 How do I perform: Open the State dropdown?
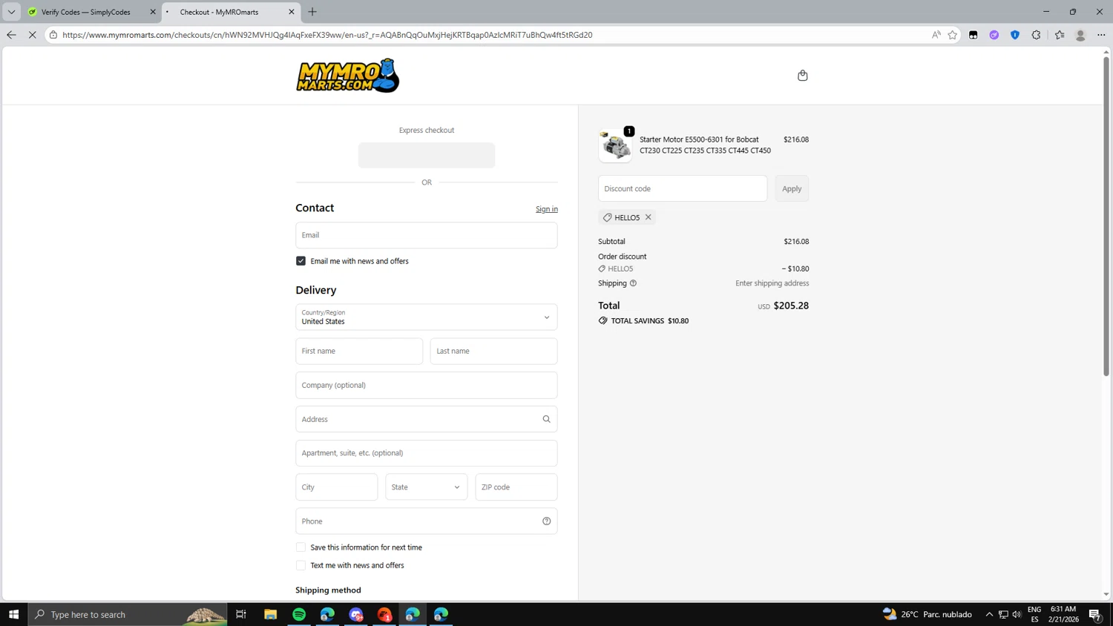point(427,487)
